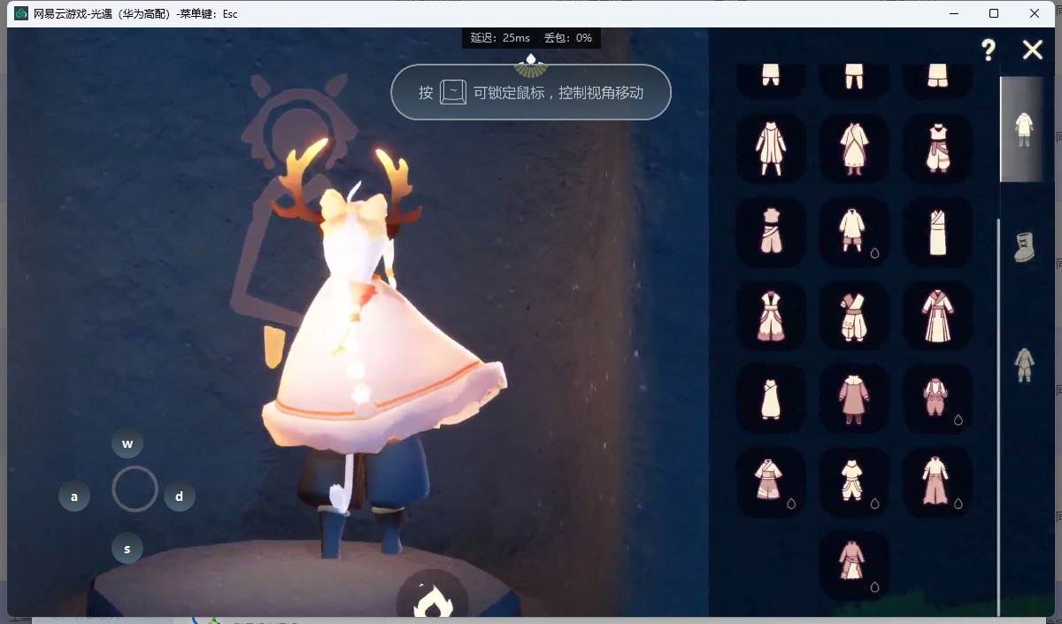Pick the dark fur-collared coat outfit
1062x624 pixels.
click(x=854, y=398)
